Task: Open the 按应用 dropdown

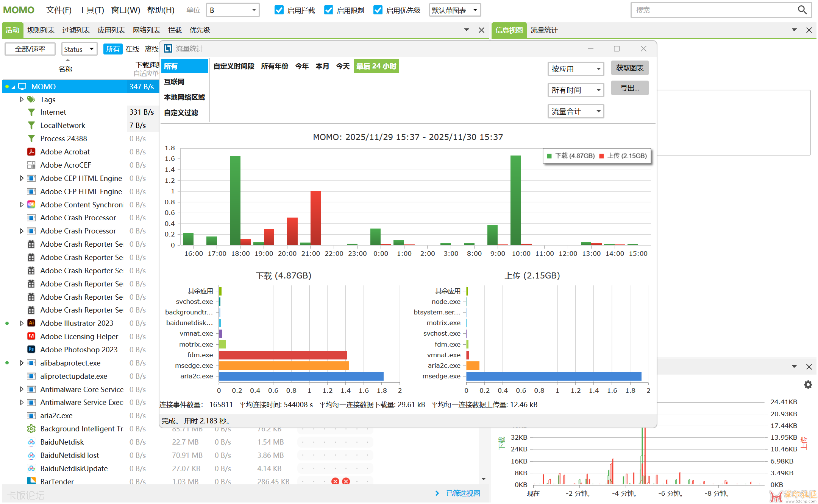Action: 575,69
